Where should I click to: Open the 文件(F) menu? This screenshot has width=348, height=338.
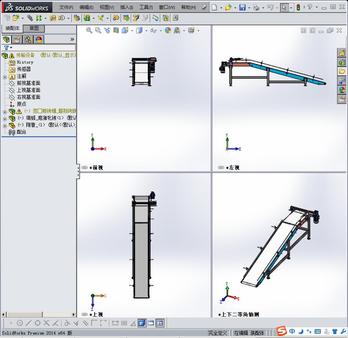[x=66, y=7]
